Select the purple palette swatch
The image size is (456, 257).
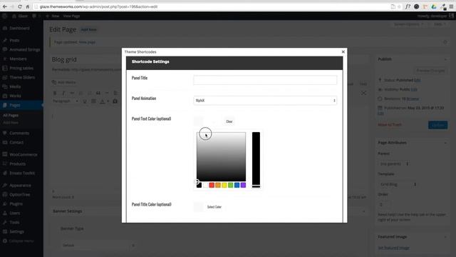point(243,185)
